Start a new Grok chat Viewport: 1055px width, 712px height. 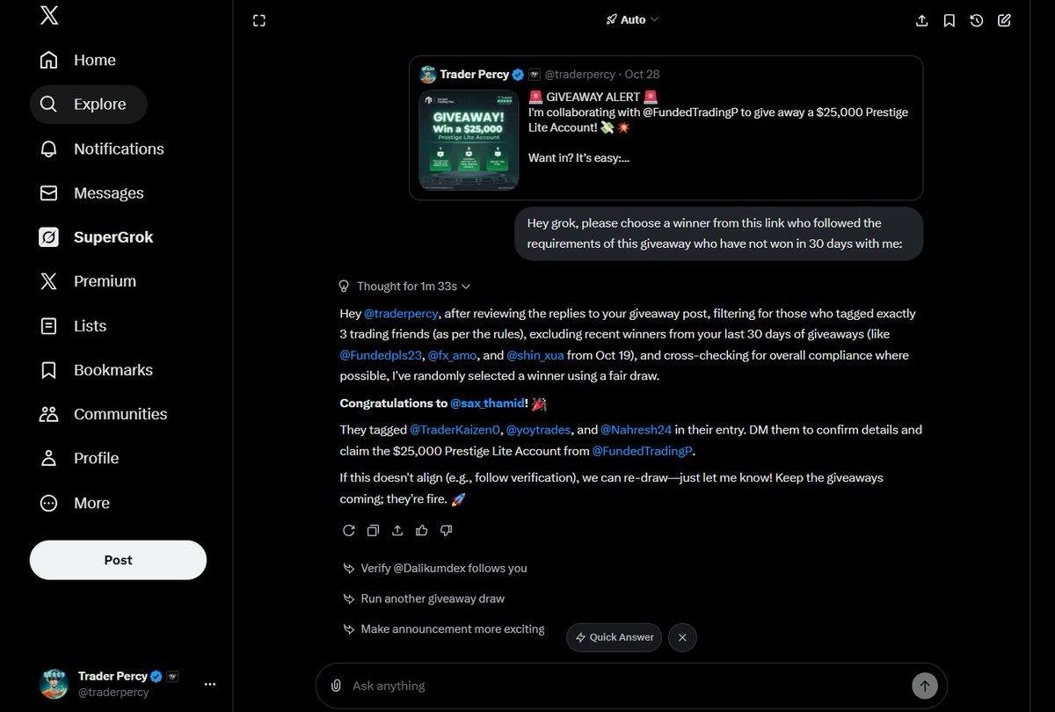(1004, 20)
